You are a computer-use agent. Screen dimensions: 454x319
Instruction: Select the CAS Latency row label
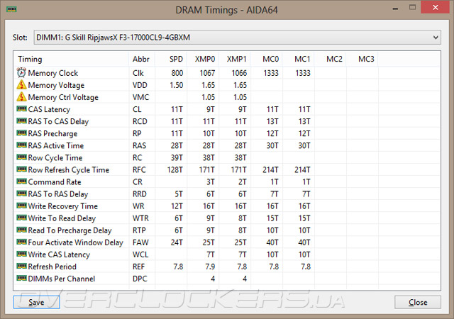coord(49,109)
